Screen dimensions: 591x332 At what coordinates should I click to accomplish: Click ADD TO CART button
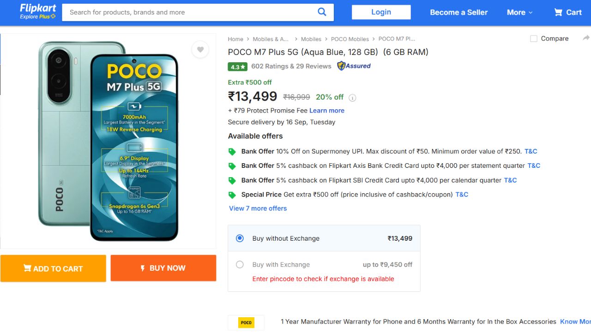tap(53, 268)
